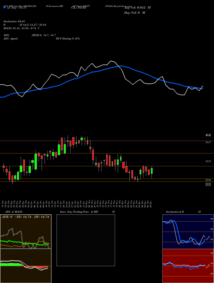The height and width of the screenshot is (283, 214).
Task: Click the 'Stochastics & R' panel title
Action: [175, 212]
